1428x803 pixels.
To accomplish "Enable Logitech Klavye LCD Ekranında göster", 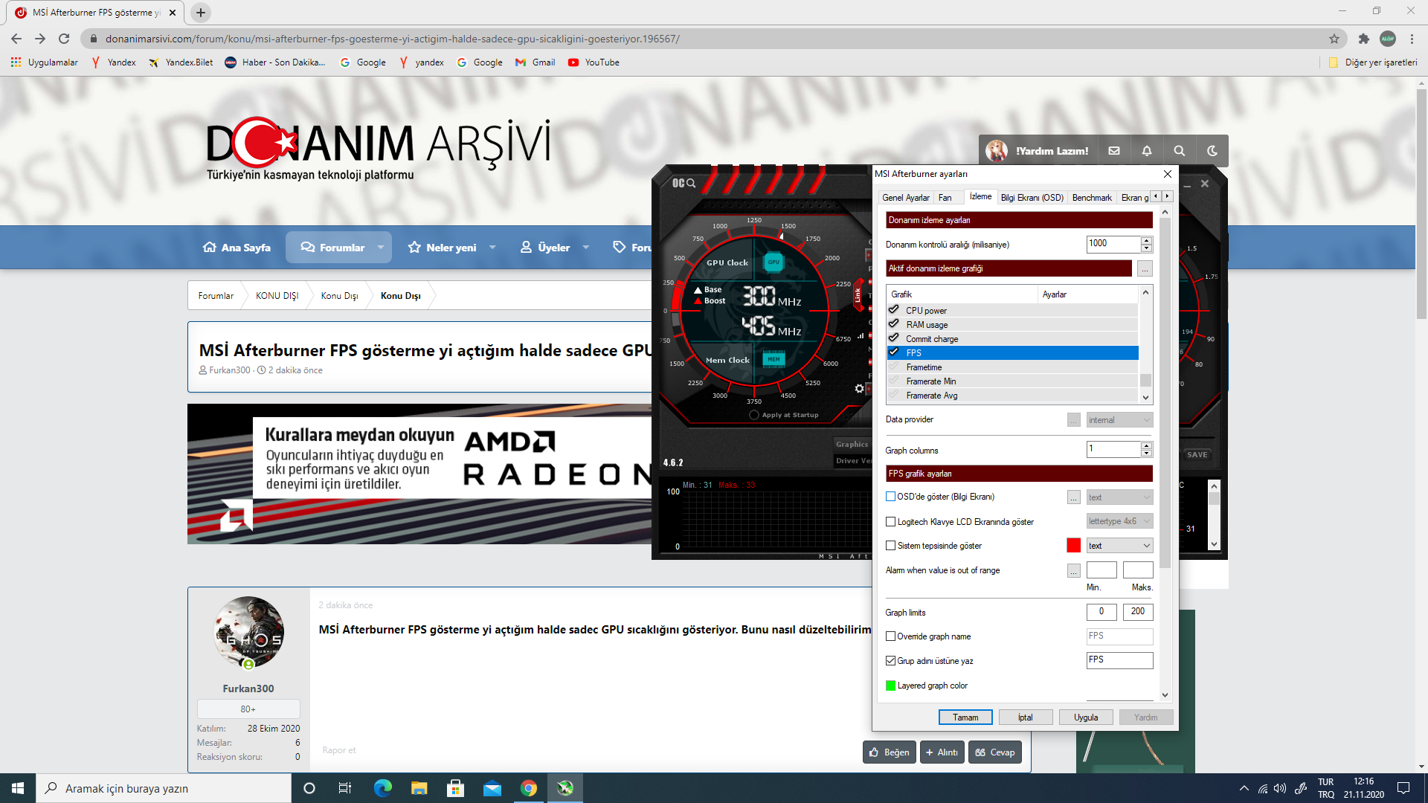I will click(x=890, y=522).
